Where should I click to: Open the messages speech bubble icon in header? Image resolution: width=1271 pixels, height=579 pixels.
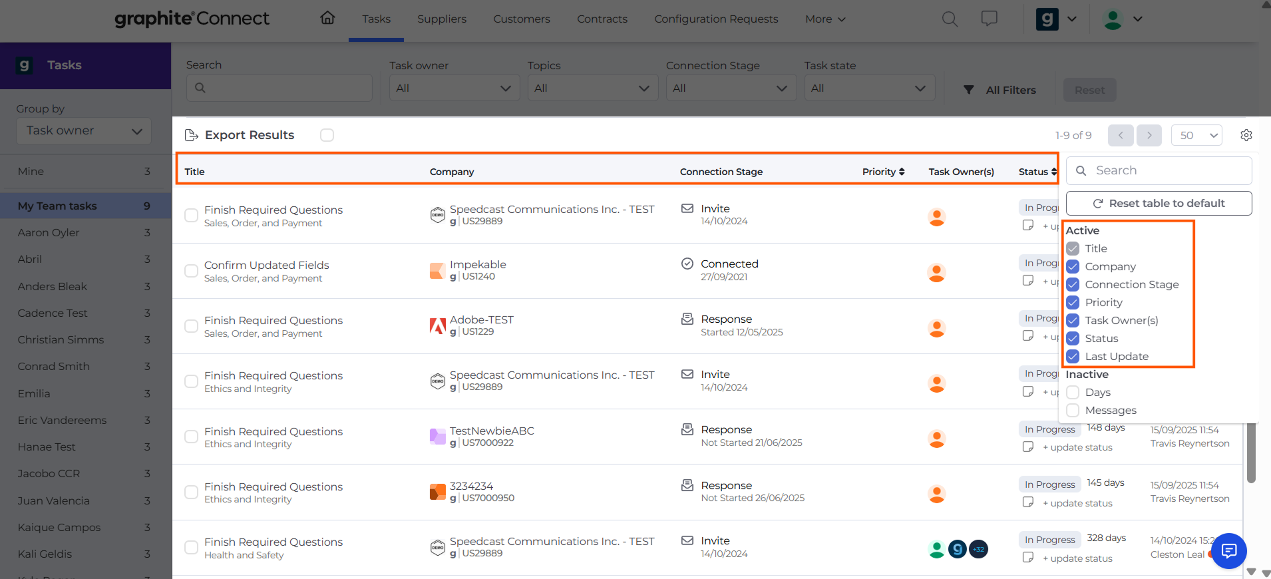tap(990, 19)
